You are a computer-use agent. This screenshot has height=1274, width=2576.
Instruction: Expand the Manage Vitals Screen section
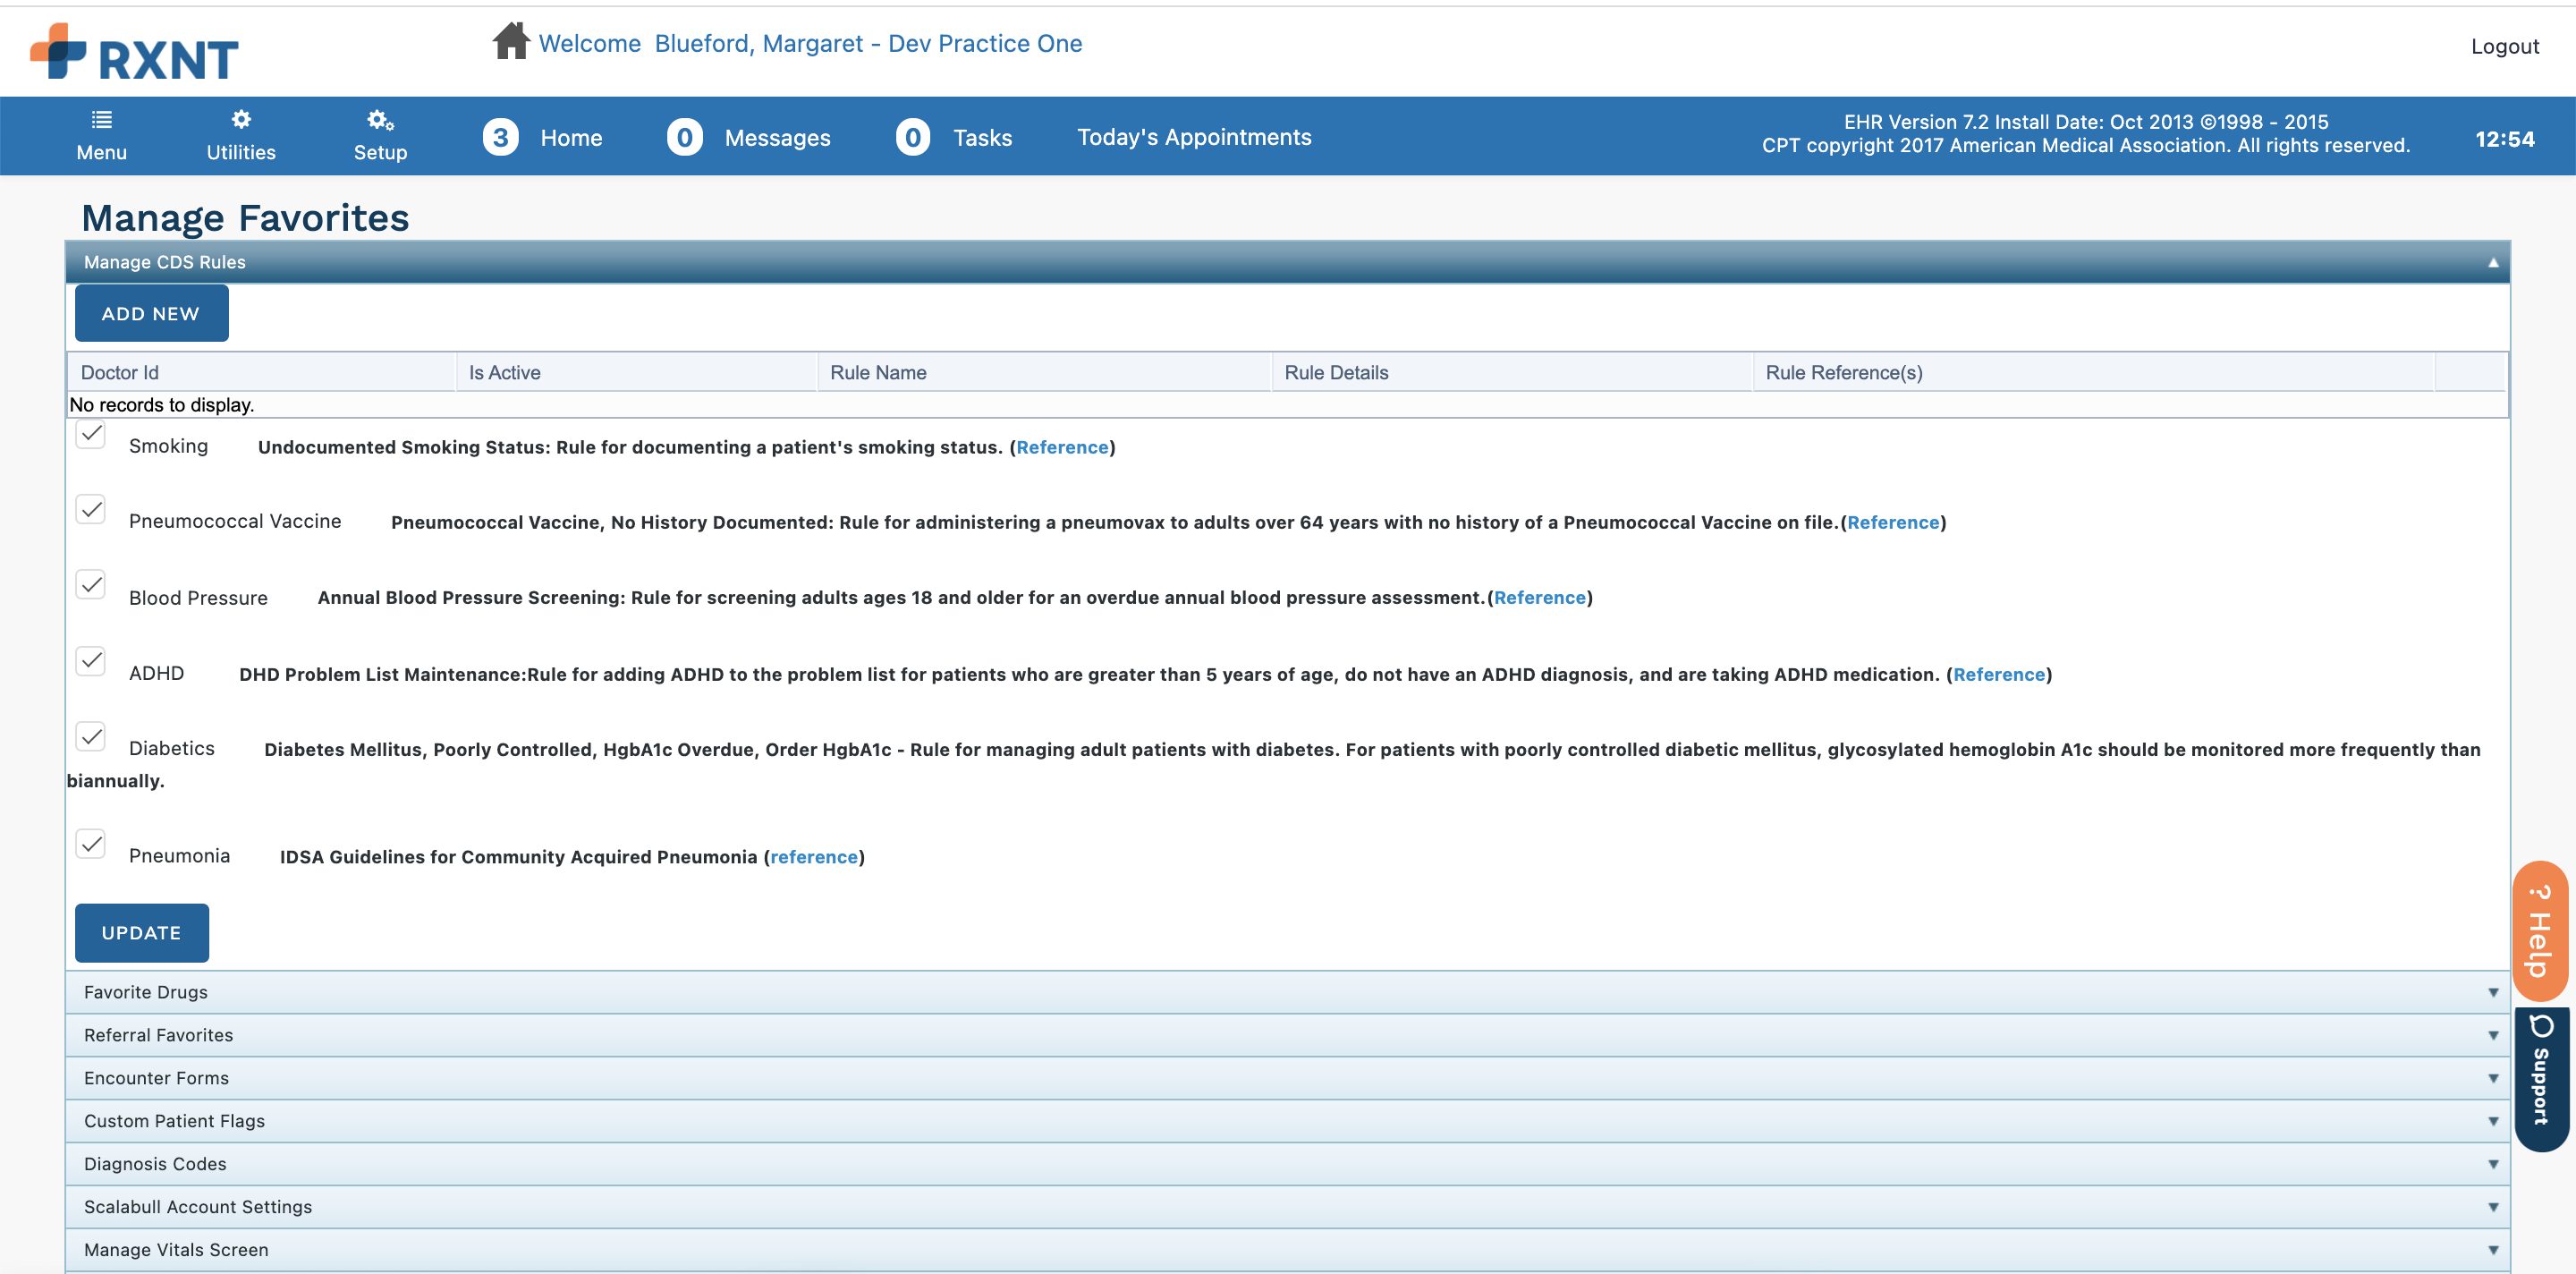click(1288, 1250)
